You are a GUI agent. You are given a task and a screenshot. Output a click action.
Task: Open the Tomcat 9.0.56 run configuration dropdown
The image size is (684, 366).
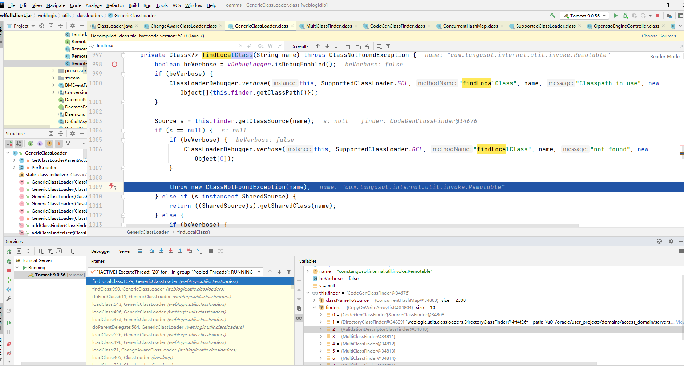[x=585, y=16]
